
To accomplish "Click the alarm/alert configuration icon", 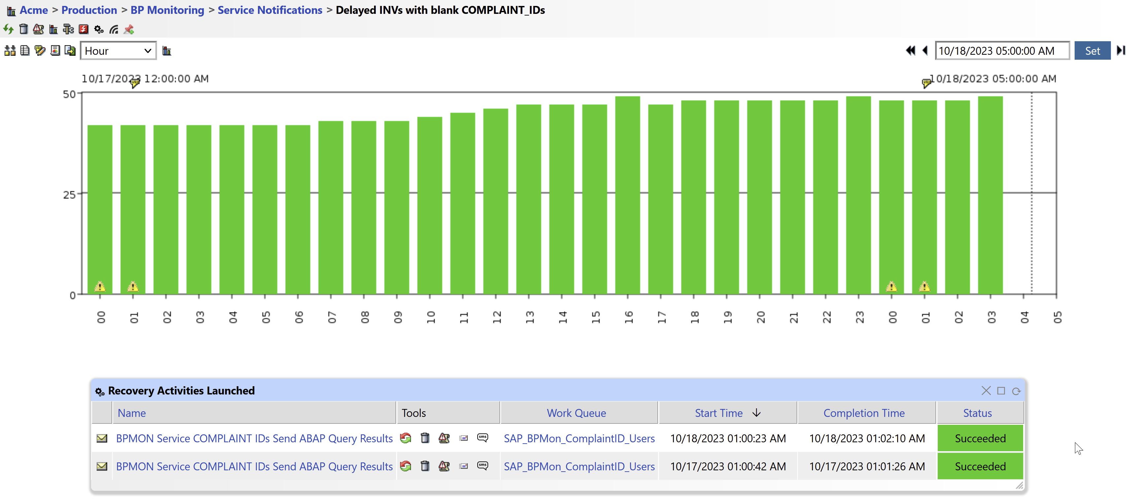I will 38,29.
